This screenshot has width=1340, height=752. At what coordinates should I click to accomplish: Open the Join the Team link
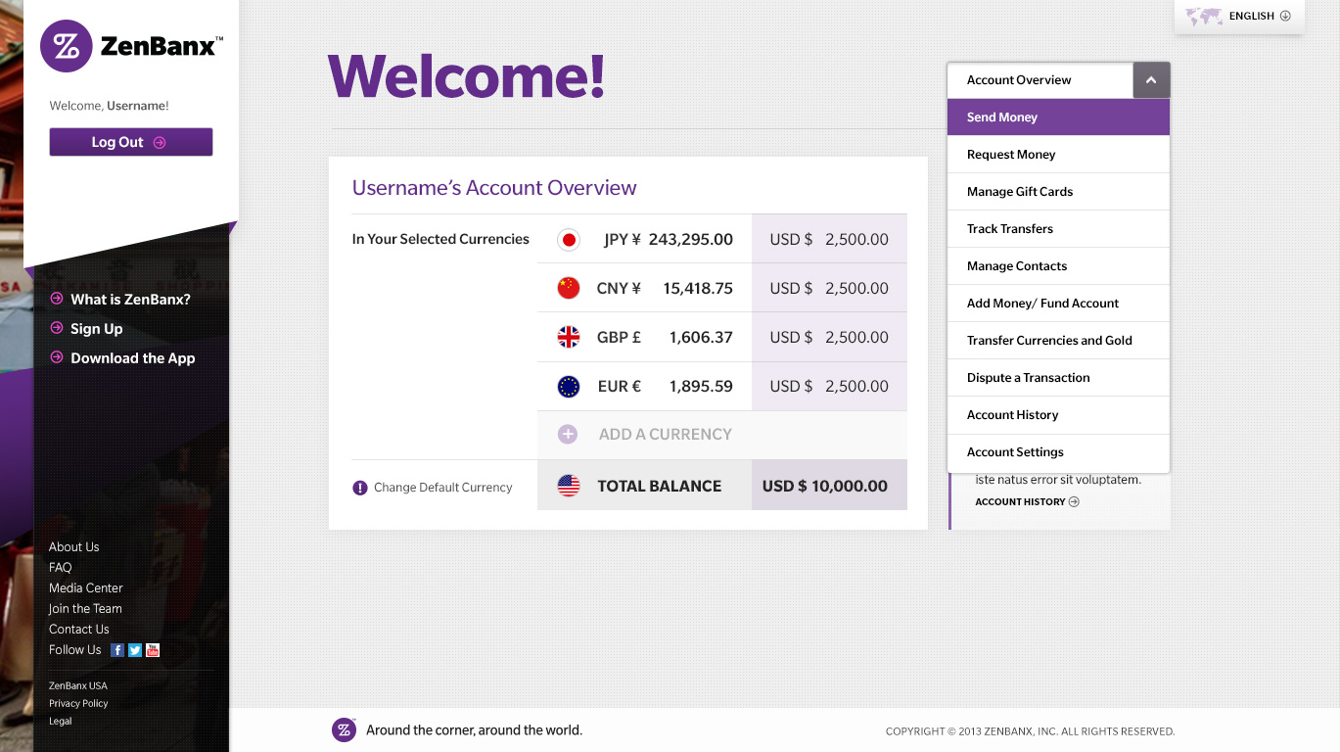85,608
